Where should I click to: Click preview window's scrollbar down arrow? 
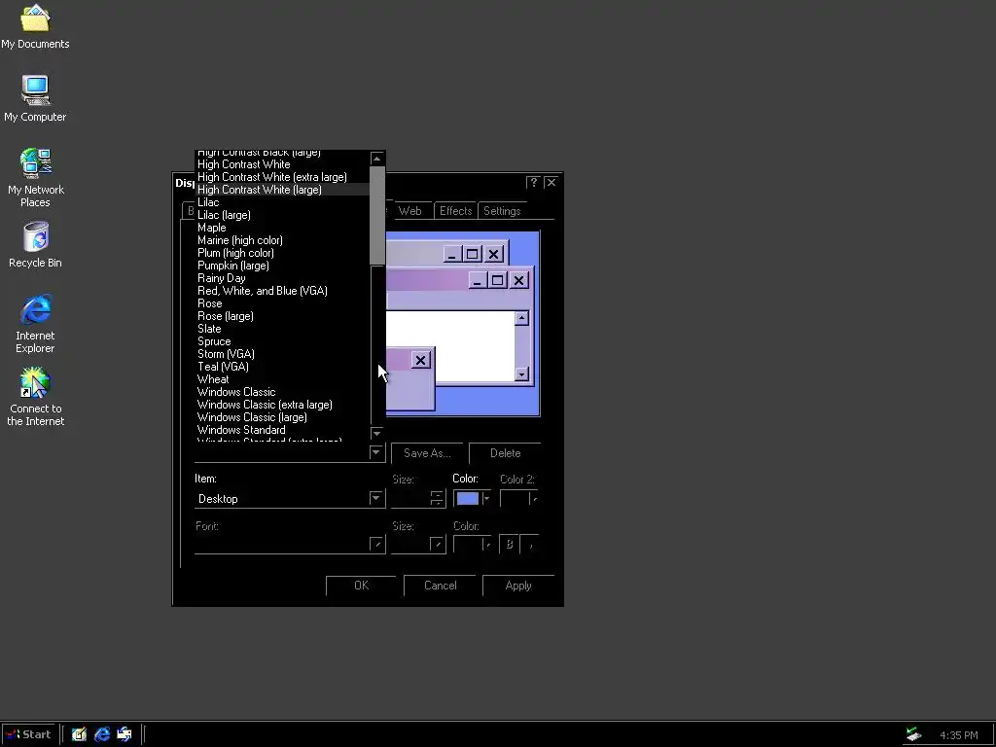pyautogui.click(x=521, y=374)
